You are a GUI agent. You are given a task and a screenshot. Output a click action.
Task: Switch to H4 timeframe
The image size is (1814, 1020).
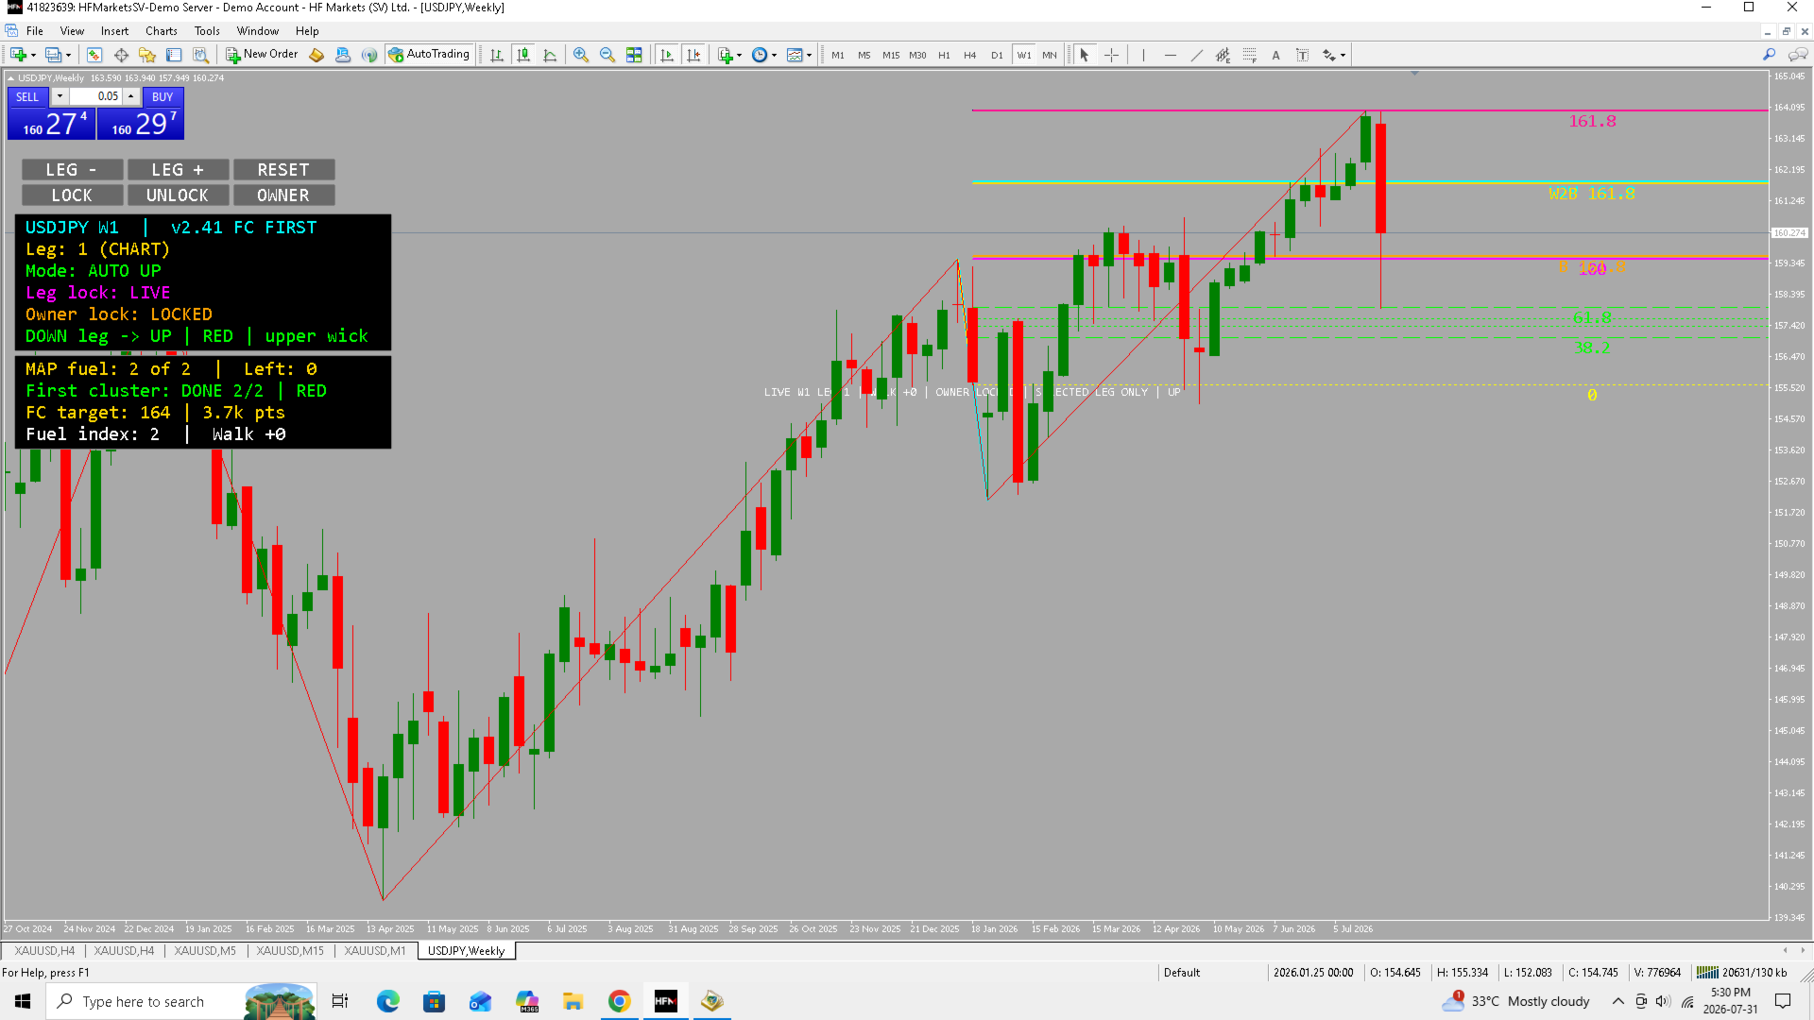[970, 55]
